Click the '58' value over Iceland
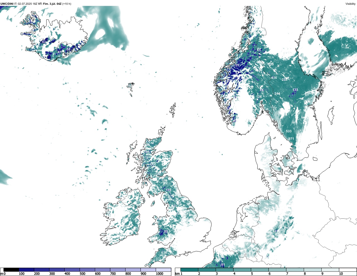Screen dimensions: 357x276 point(68,49)
